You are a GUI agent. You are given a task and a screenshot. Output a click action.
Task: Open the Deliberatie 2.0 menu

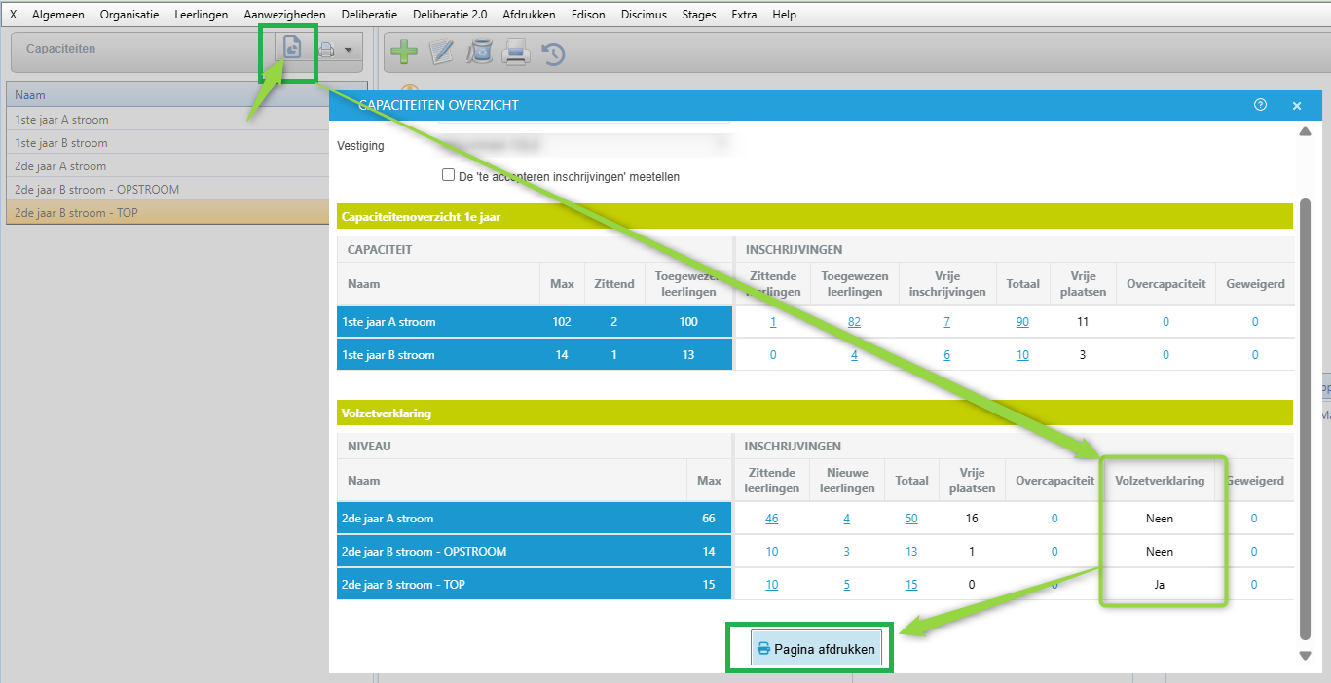tap(450, 15)
